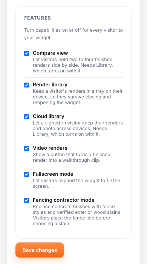Turn off the Video renders checkbox

[x=27, y=148]
